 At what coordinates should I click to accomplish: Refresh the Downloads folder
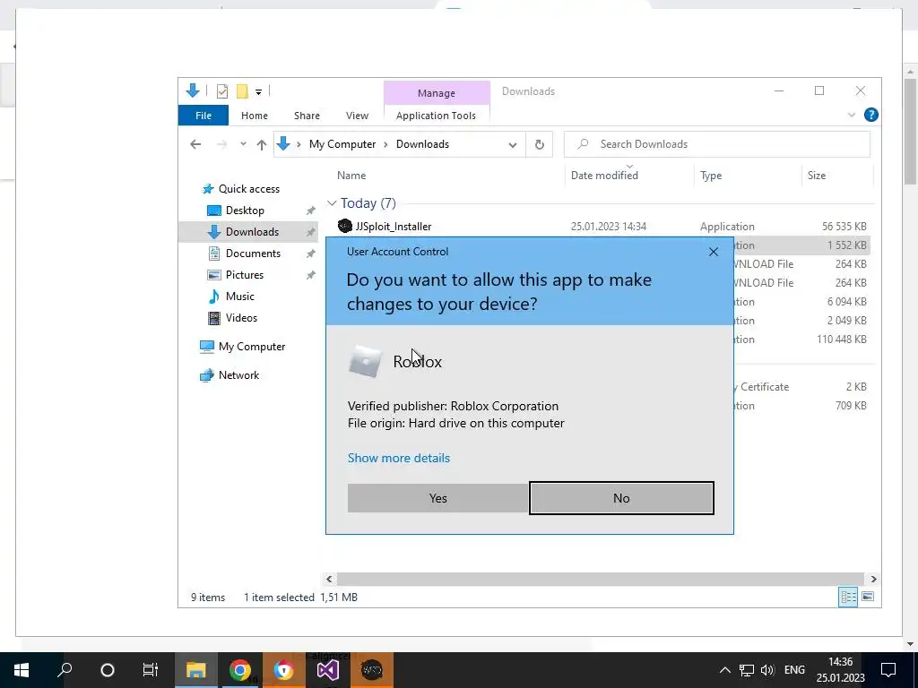(539, 144)
